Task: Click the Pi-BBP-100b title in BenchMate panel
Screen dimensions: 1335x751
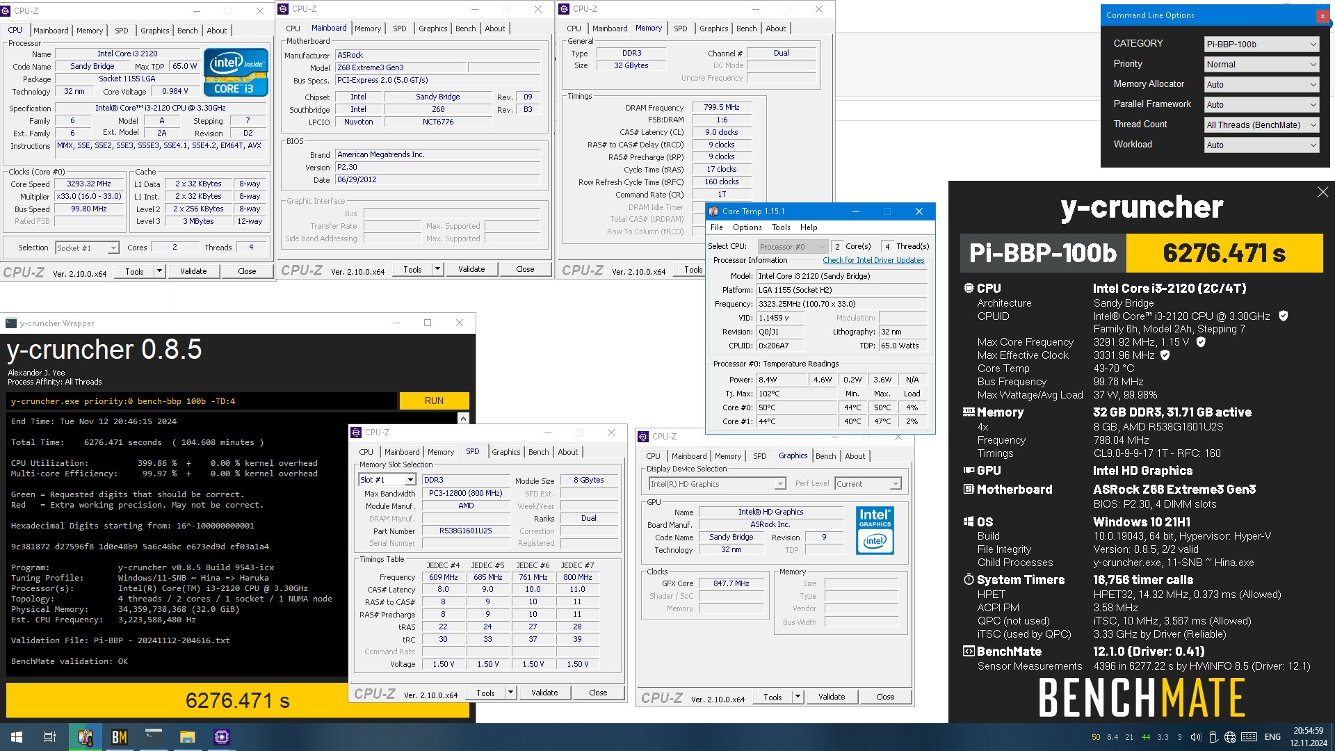Action: tap(1043, 253)
